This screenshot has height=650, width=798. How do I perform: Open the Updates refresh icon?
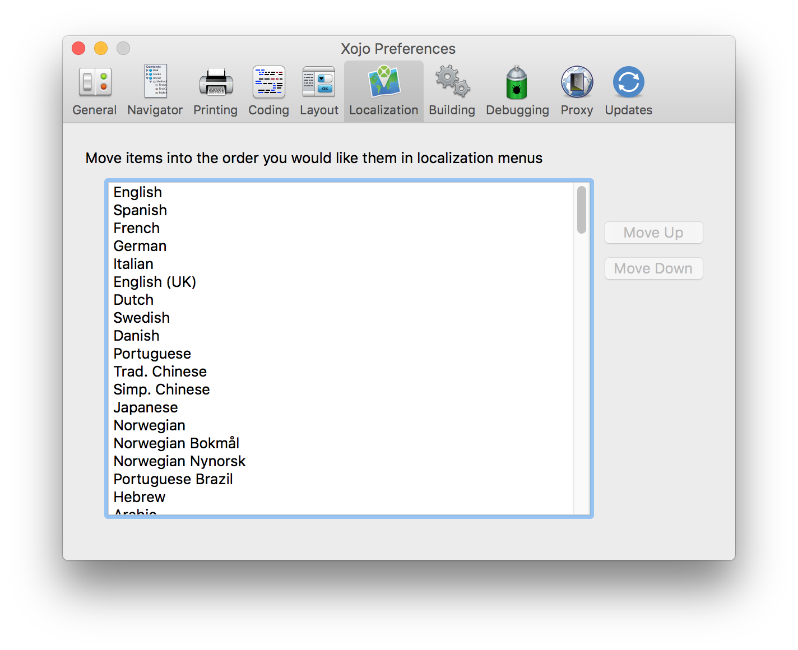629,82
